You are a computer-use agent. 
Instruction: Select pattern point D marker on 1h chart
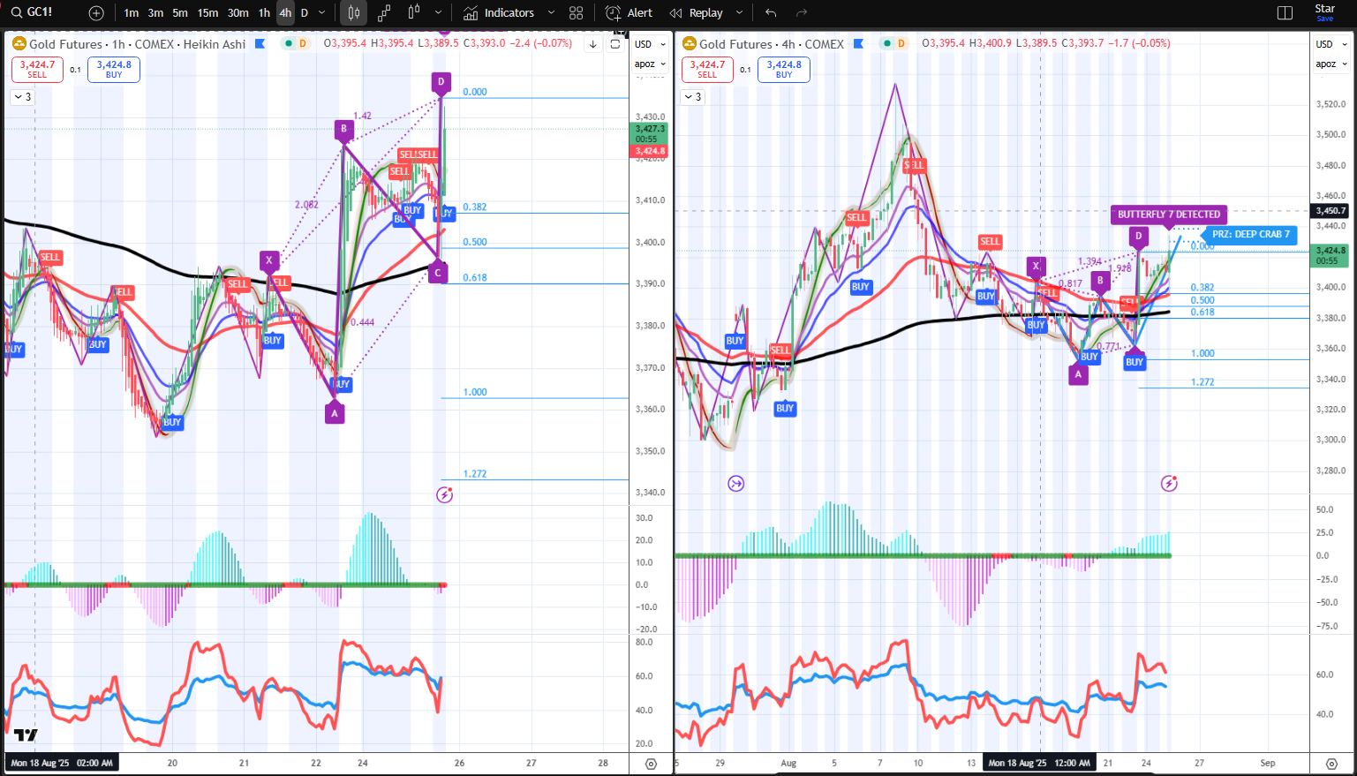tap(441, 83)
